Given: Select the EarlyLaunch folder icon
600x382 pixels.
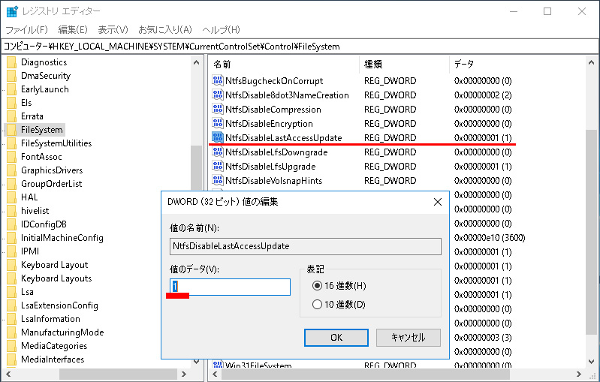Looking at the screenshot, I should click(x=11, y=89).
